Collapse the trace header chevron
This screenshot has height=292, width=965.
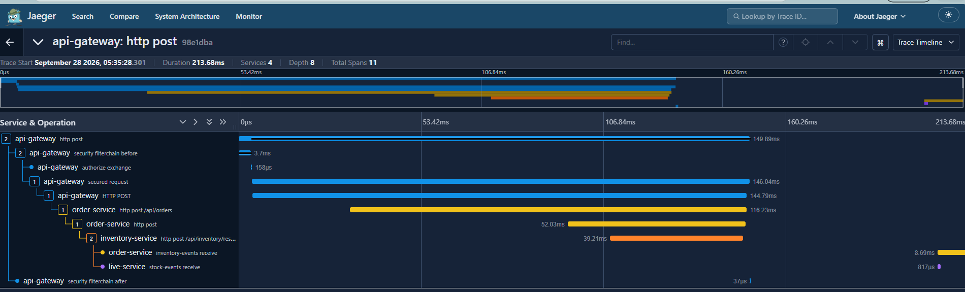click(38, 42)
